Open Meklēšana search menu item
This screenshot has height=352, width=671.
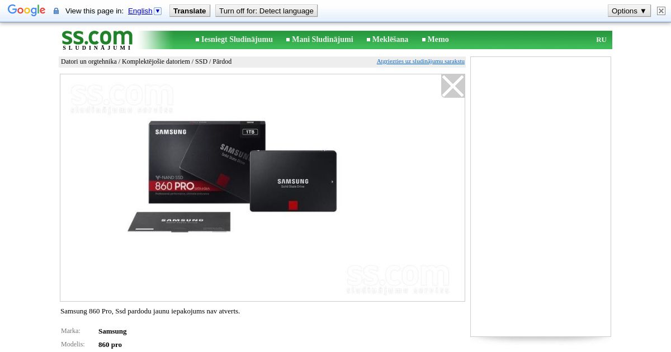coord(390,40)
